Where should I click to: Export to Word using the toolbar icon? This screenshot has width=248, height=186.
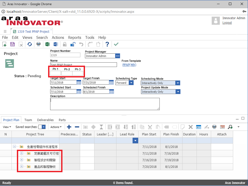point(56,44)
